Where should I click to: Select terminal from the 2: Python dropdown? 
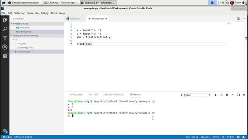click(x=195, y=95)
